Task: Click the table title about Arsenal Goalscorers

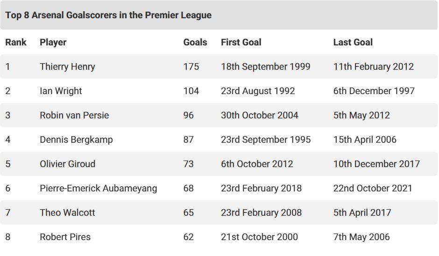Action: 108,15
